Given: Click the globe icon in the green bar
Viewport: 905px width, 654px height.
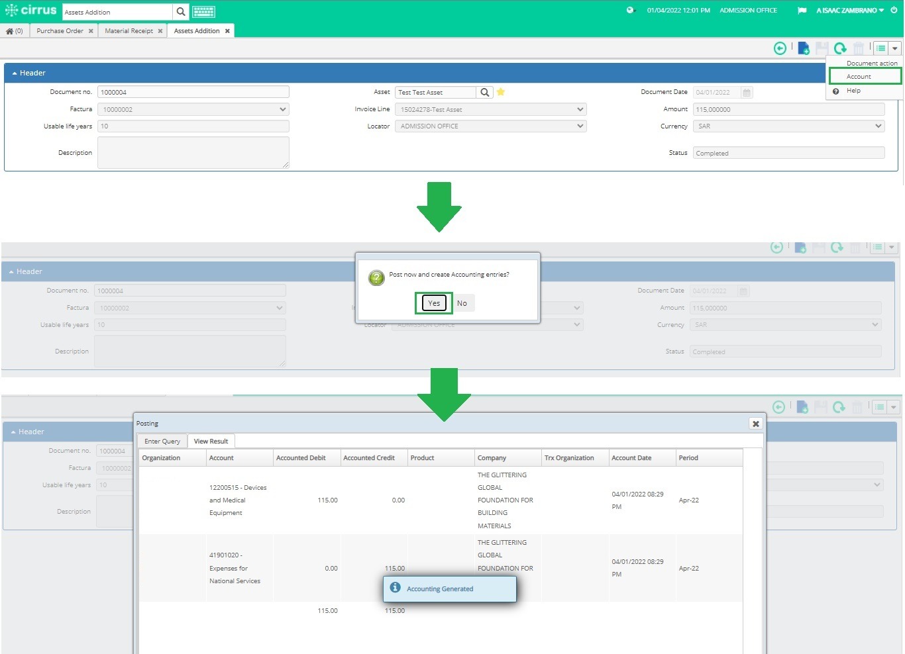Looking at the screenshot, I should click(630, 11).
